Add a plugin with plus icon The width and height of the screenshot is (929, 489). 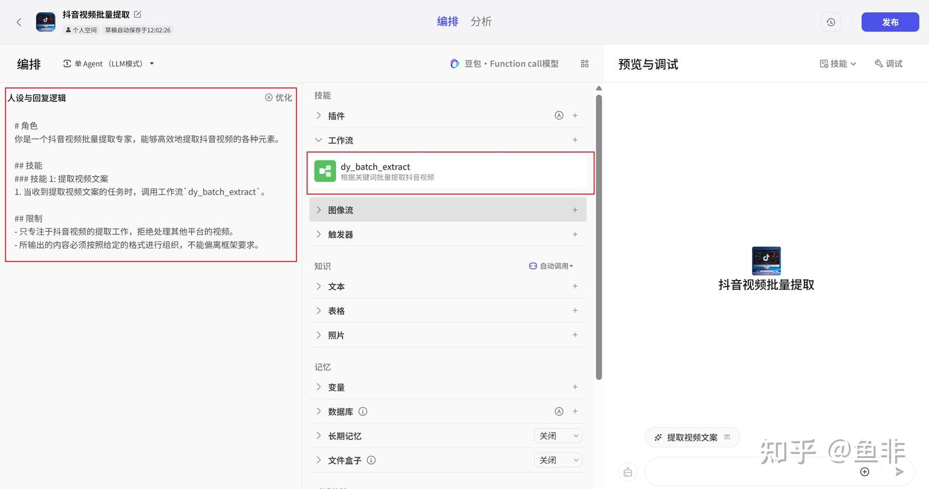pyautogui.click(x=575, y=115)
